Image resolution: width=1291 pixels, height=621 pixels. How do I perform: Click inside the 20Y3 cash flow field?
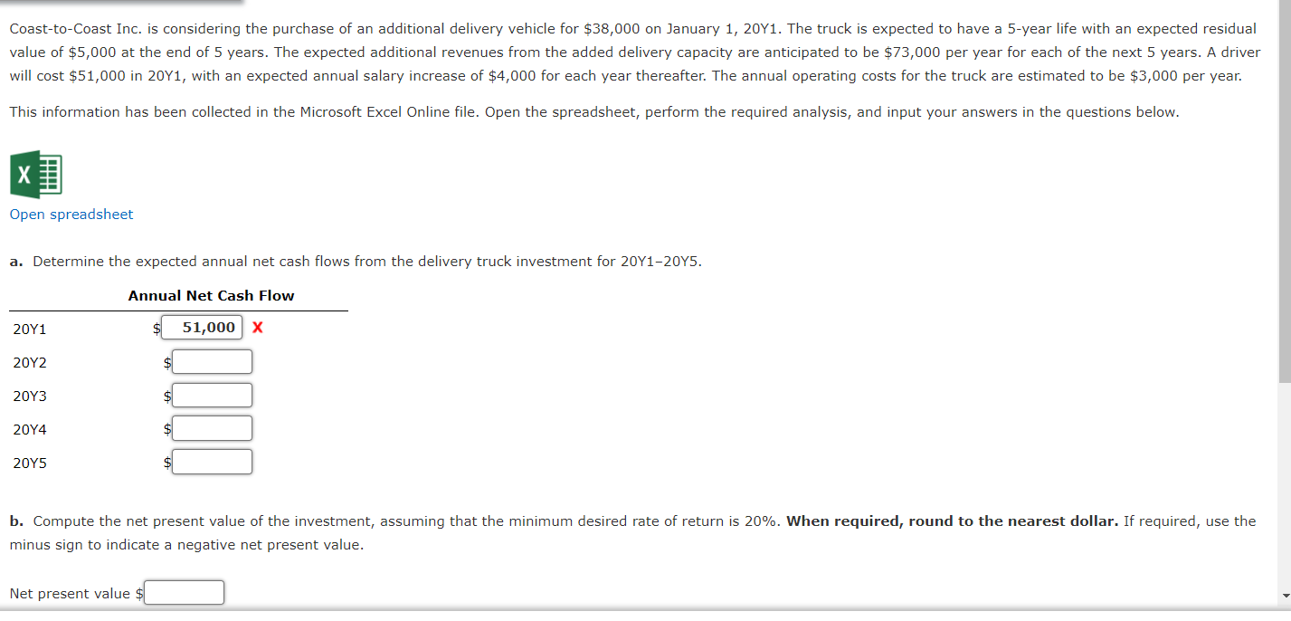(212, 394)
